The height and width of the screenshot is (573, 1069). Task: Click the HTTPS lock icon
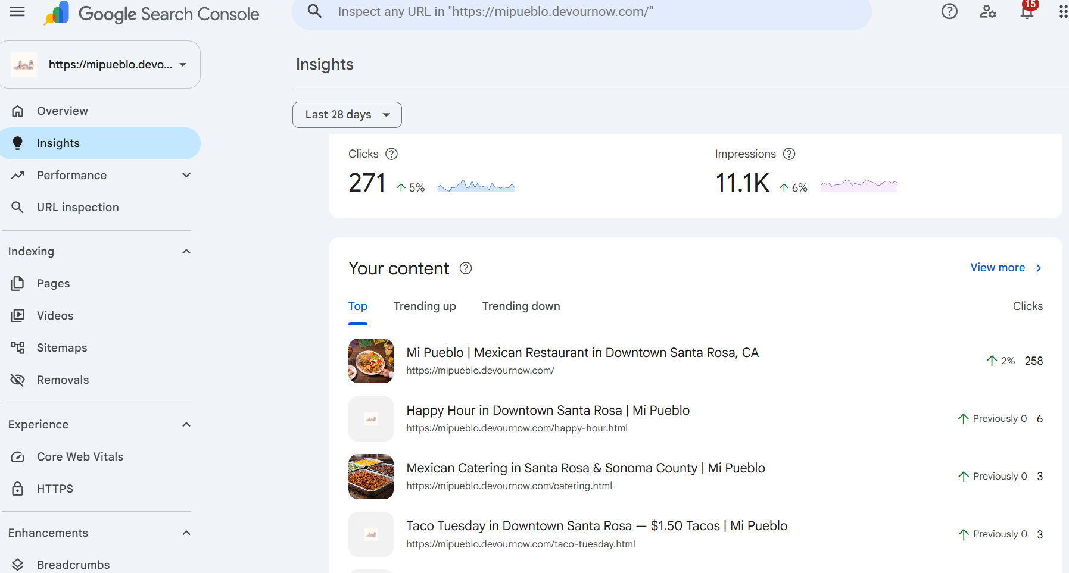(18, 489)
